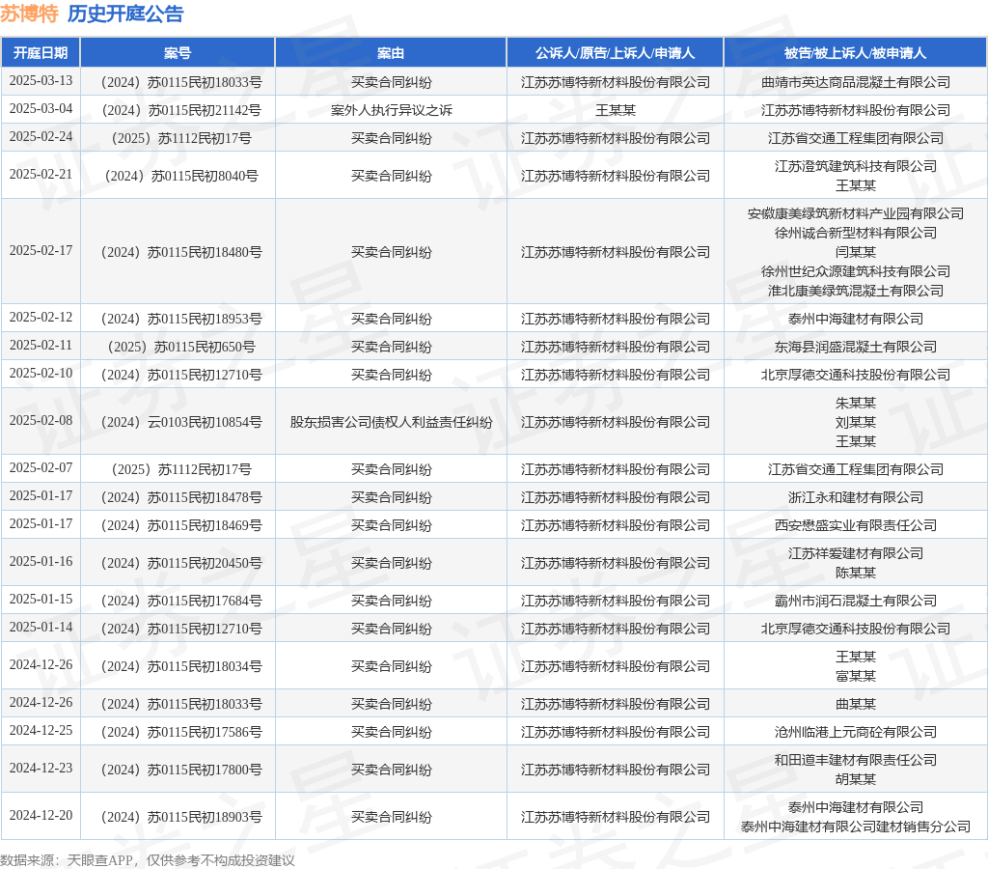The width and height of the screenshot is (988, 869).
Task: Click case number 苏0115民初18469号
Action: (181, 525)
